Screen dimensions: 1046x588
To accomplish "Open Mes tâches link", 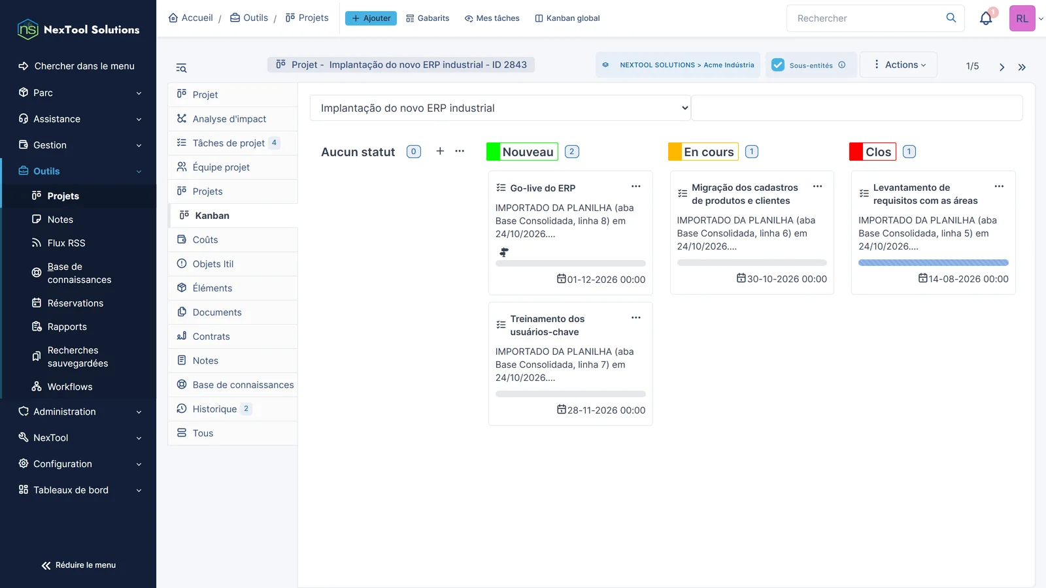I will pyautogui.click(x=492, y=18).
